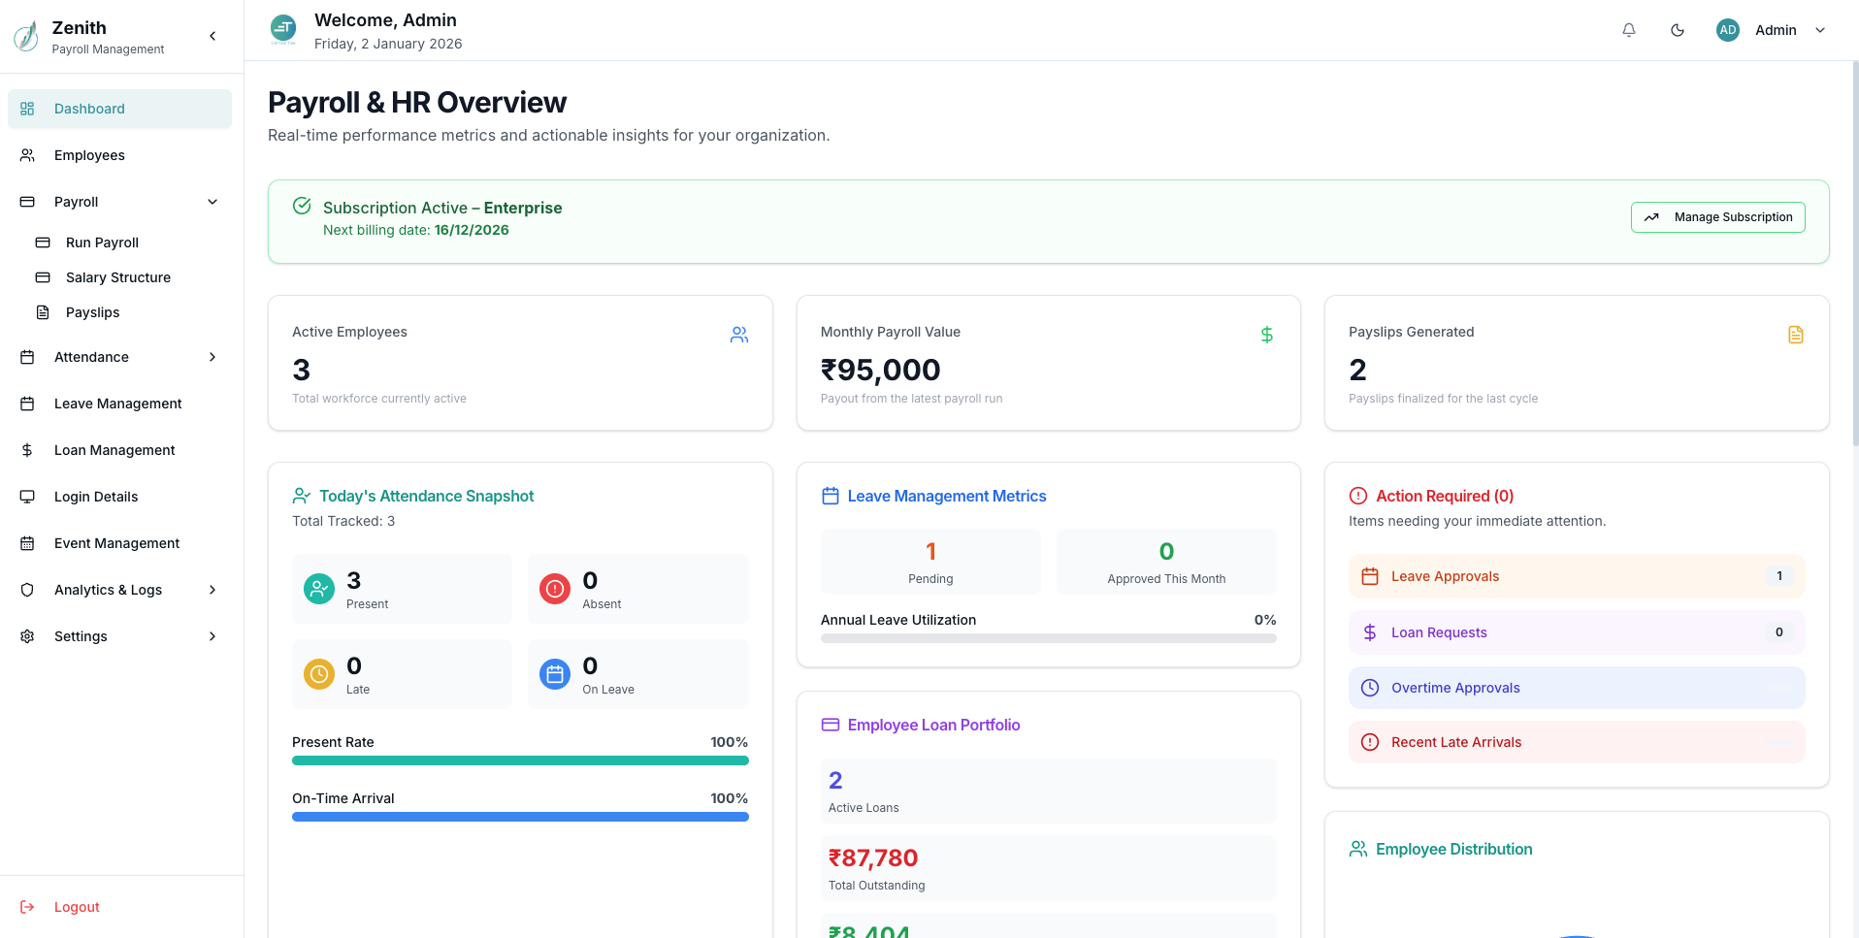Expand the Attendance menu section

(x=212, y=357)
